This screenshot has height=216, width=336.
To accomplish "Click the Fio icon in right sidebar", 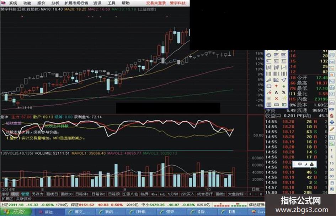I will pos(332,62).
